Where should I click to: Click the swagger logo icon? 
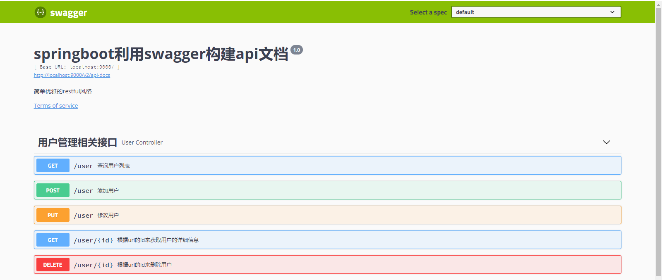[40, 12]
